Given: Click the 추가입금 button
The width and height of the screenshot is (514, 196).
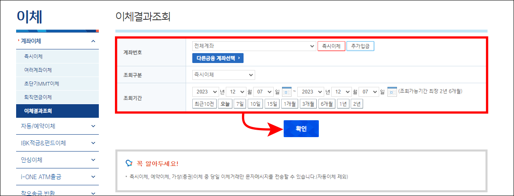Looking at the screenshot, I should point(360,46).
